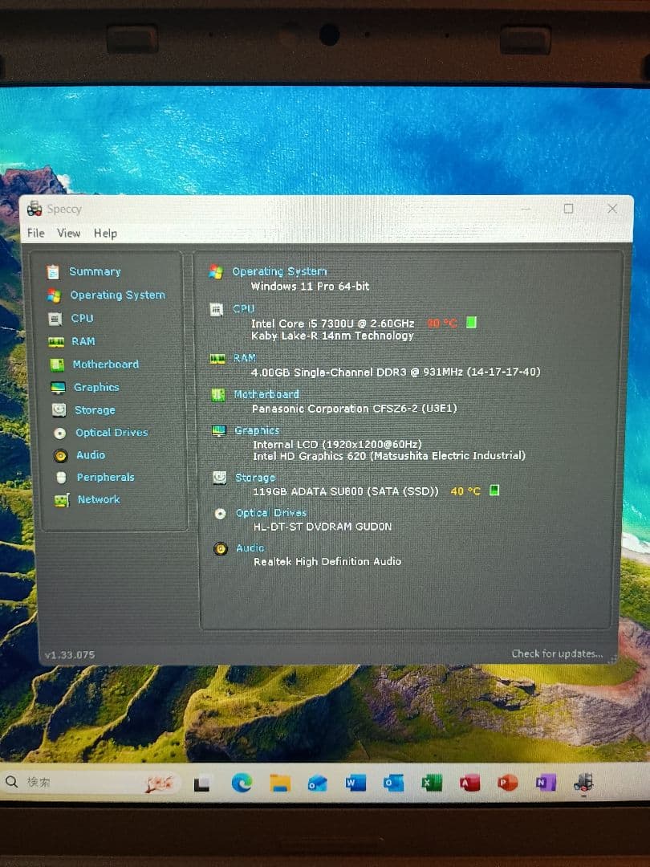Select Audio in the sidebar
The image size is (650, 867).
[91, 455]
